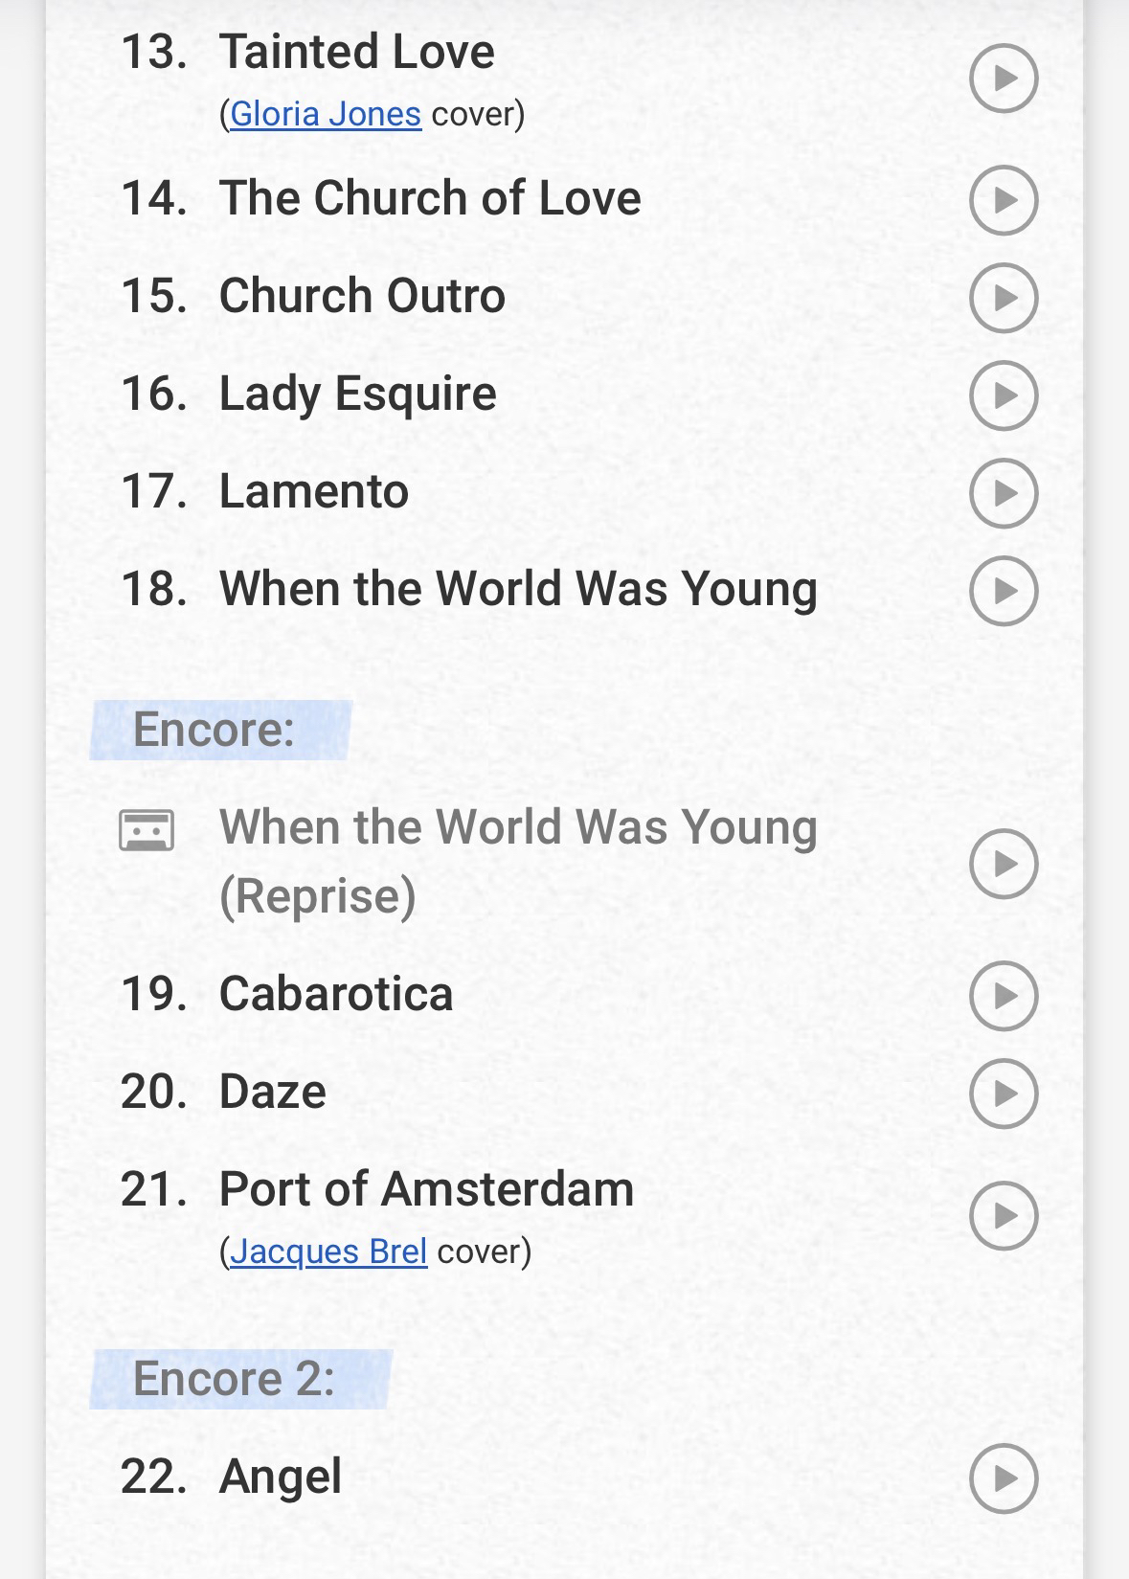The width and height of the screenshot is (1129, 1579).
Task: Play Port of Amsterdam song
Action: pos(1004,1216)
